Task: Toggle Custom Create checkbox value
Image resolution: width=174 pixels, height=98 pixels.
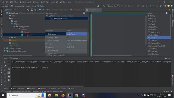Action: coord(68,37)
